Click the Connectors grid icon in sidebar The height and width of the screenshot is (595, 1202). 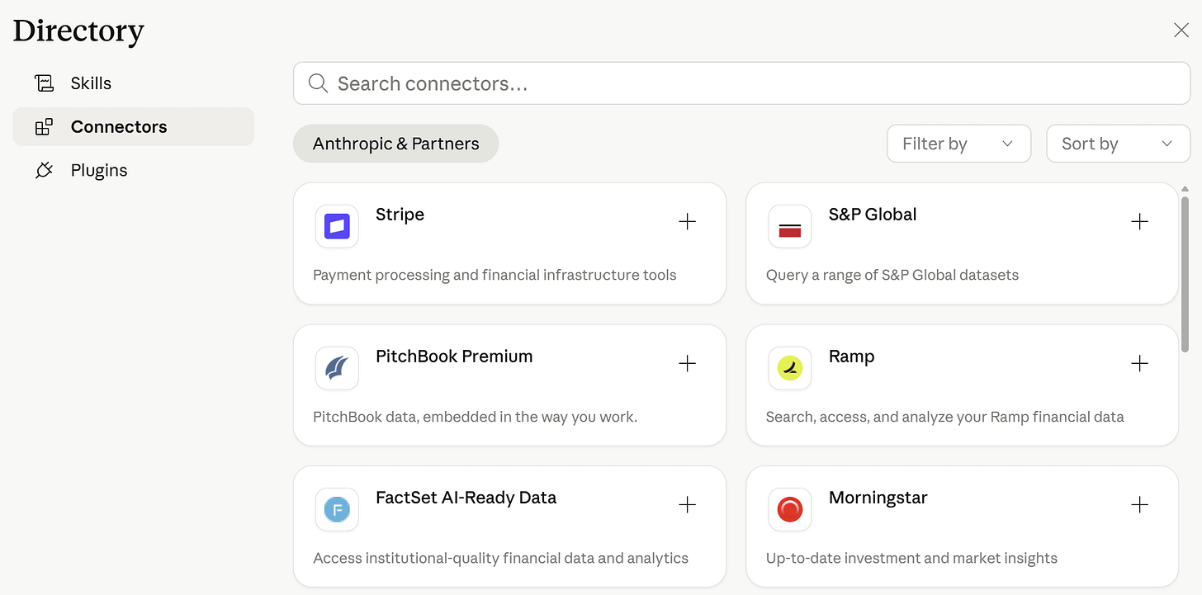pyautogui.click(x=43, y=127)
